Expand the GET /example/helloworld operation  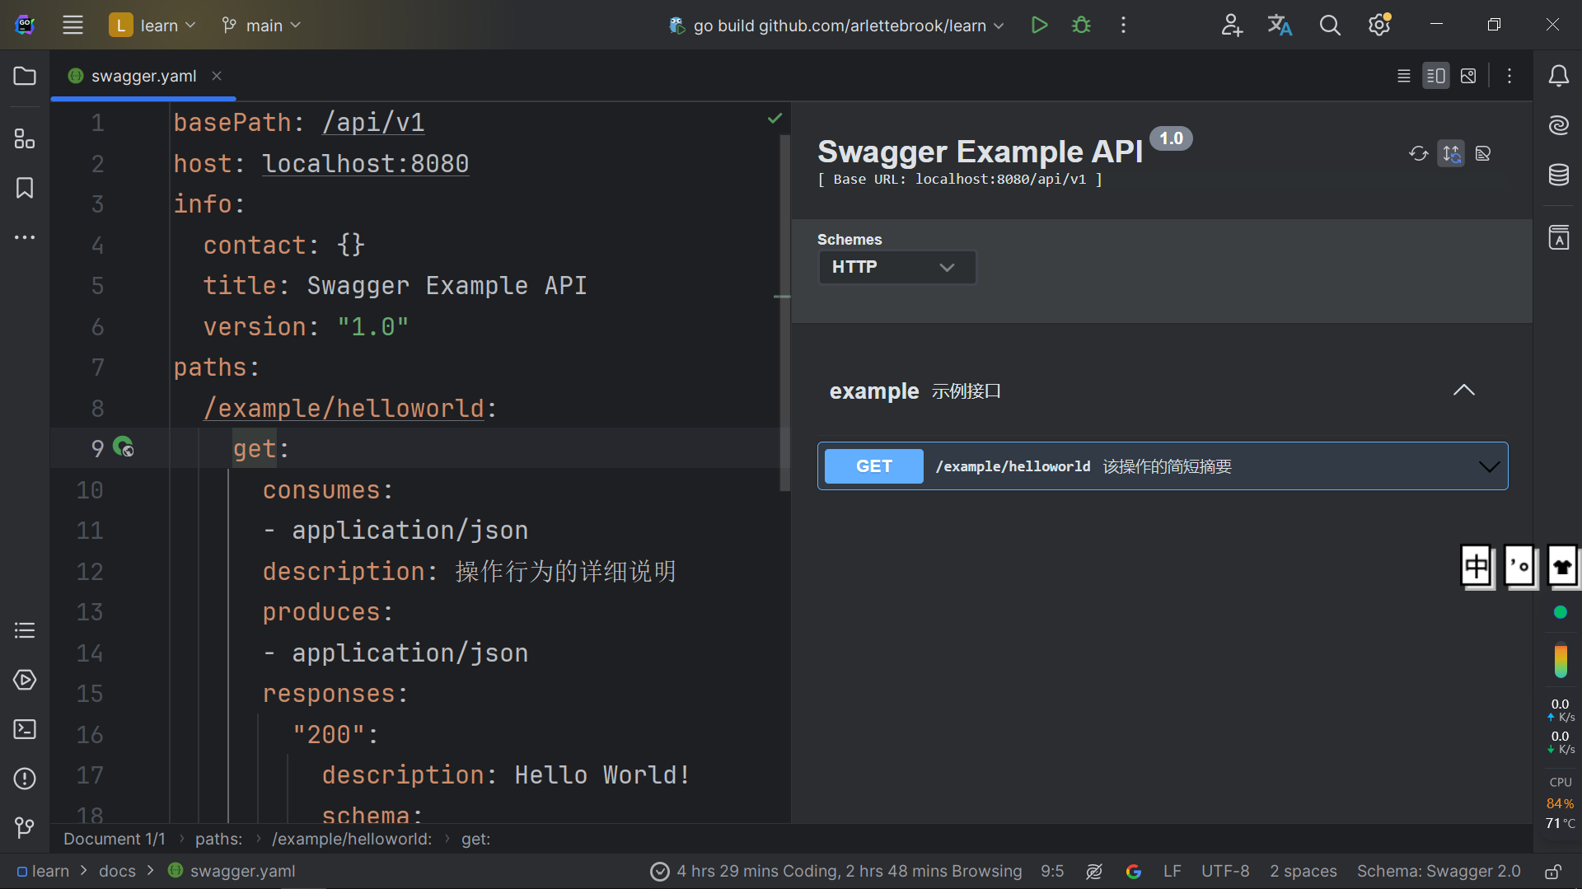pyautogui.click(x=1488, y=466)
